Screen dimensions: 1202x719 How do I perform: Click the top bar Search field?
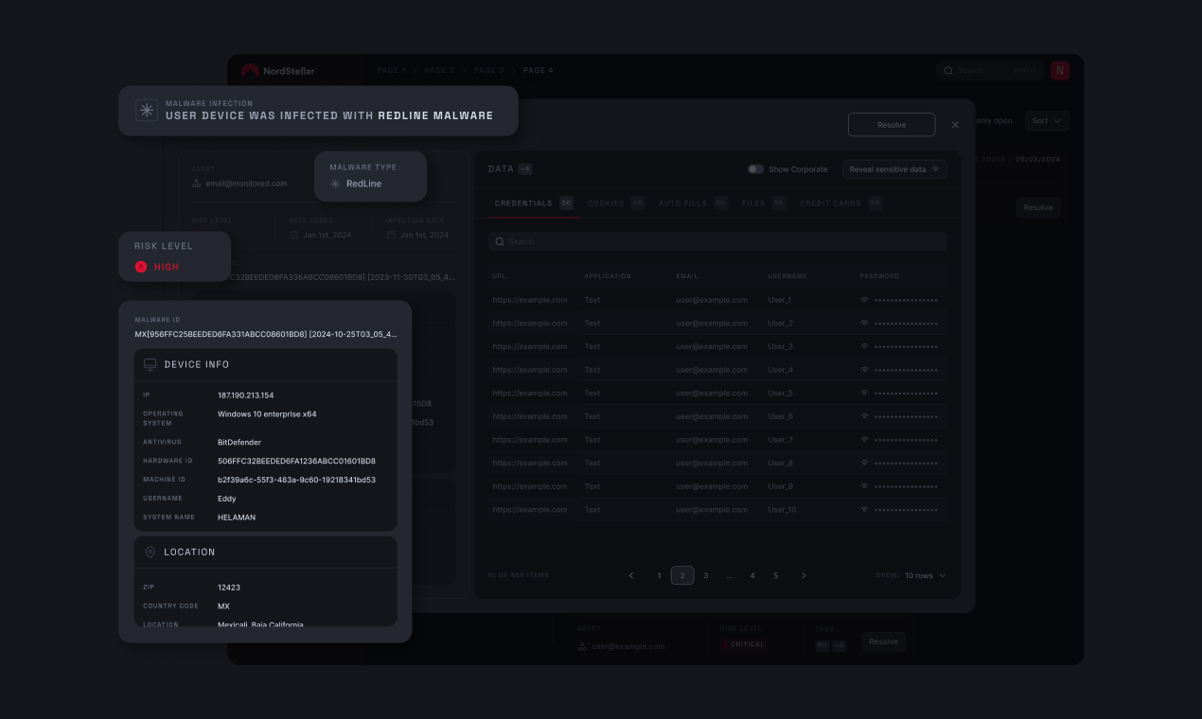(989, 70)
